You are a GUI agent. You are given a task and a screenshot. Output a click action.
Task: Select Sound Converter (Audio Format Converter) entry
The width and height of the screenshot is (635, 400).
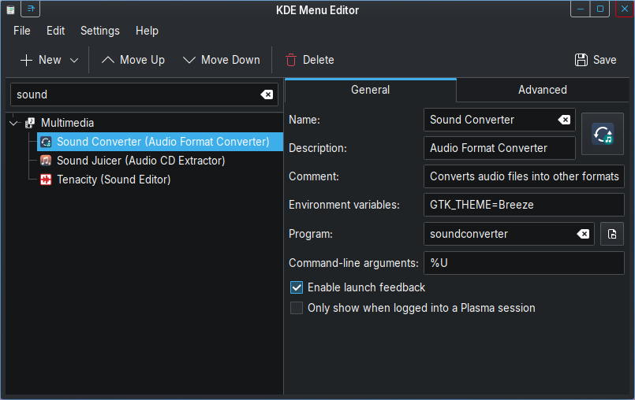click(x=160, y=142)
